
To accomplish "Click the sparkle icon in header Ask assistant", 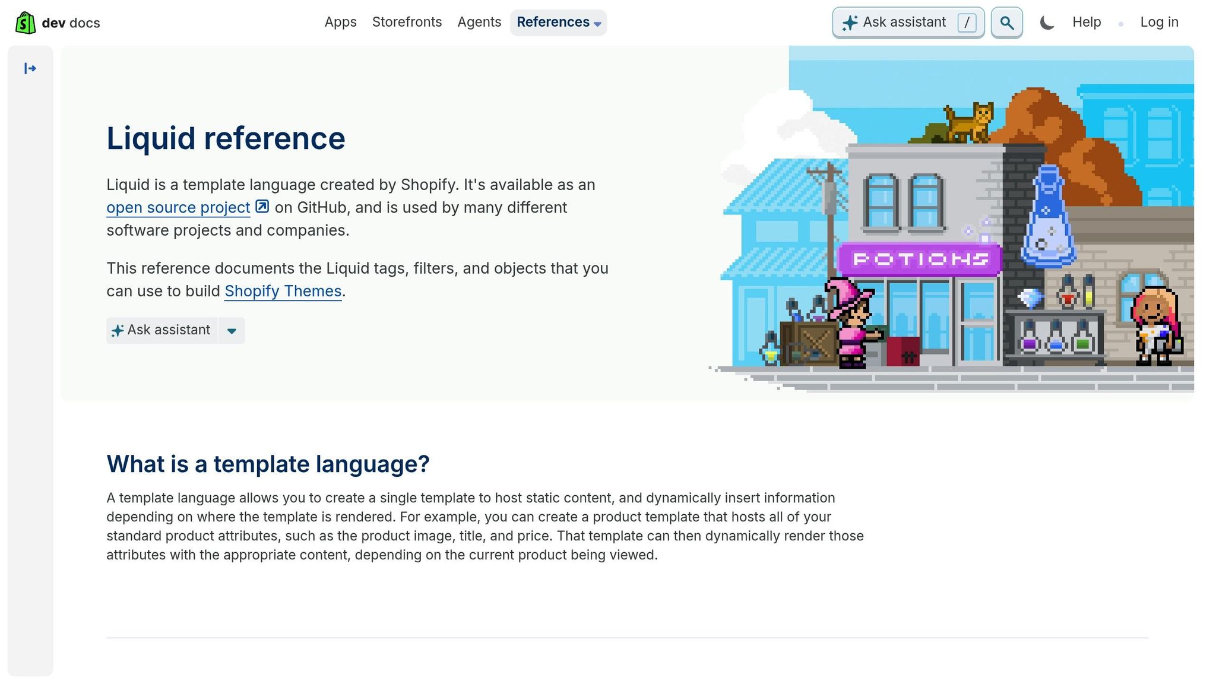I will point(850,23).
